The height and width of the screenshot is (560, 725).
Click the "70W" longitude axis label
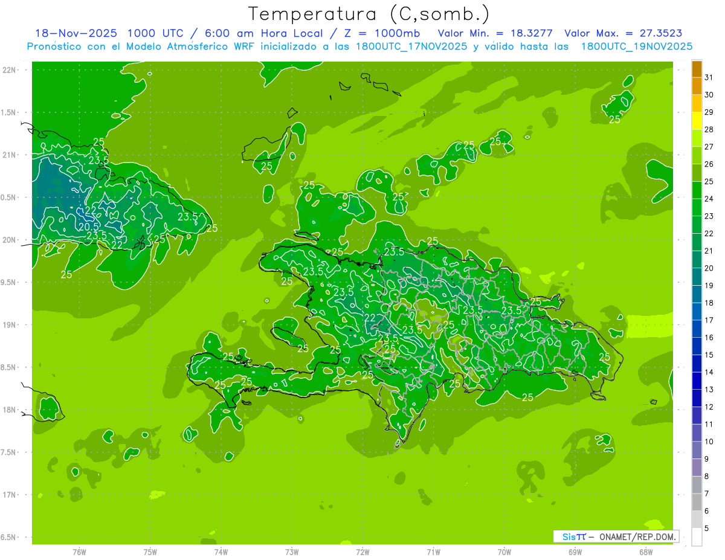tap(504, 552)
